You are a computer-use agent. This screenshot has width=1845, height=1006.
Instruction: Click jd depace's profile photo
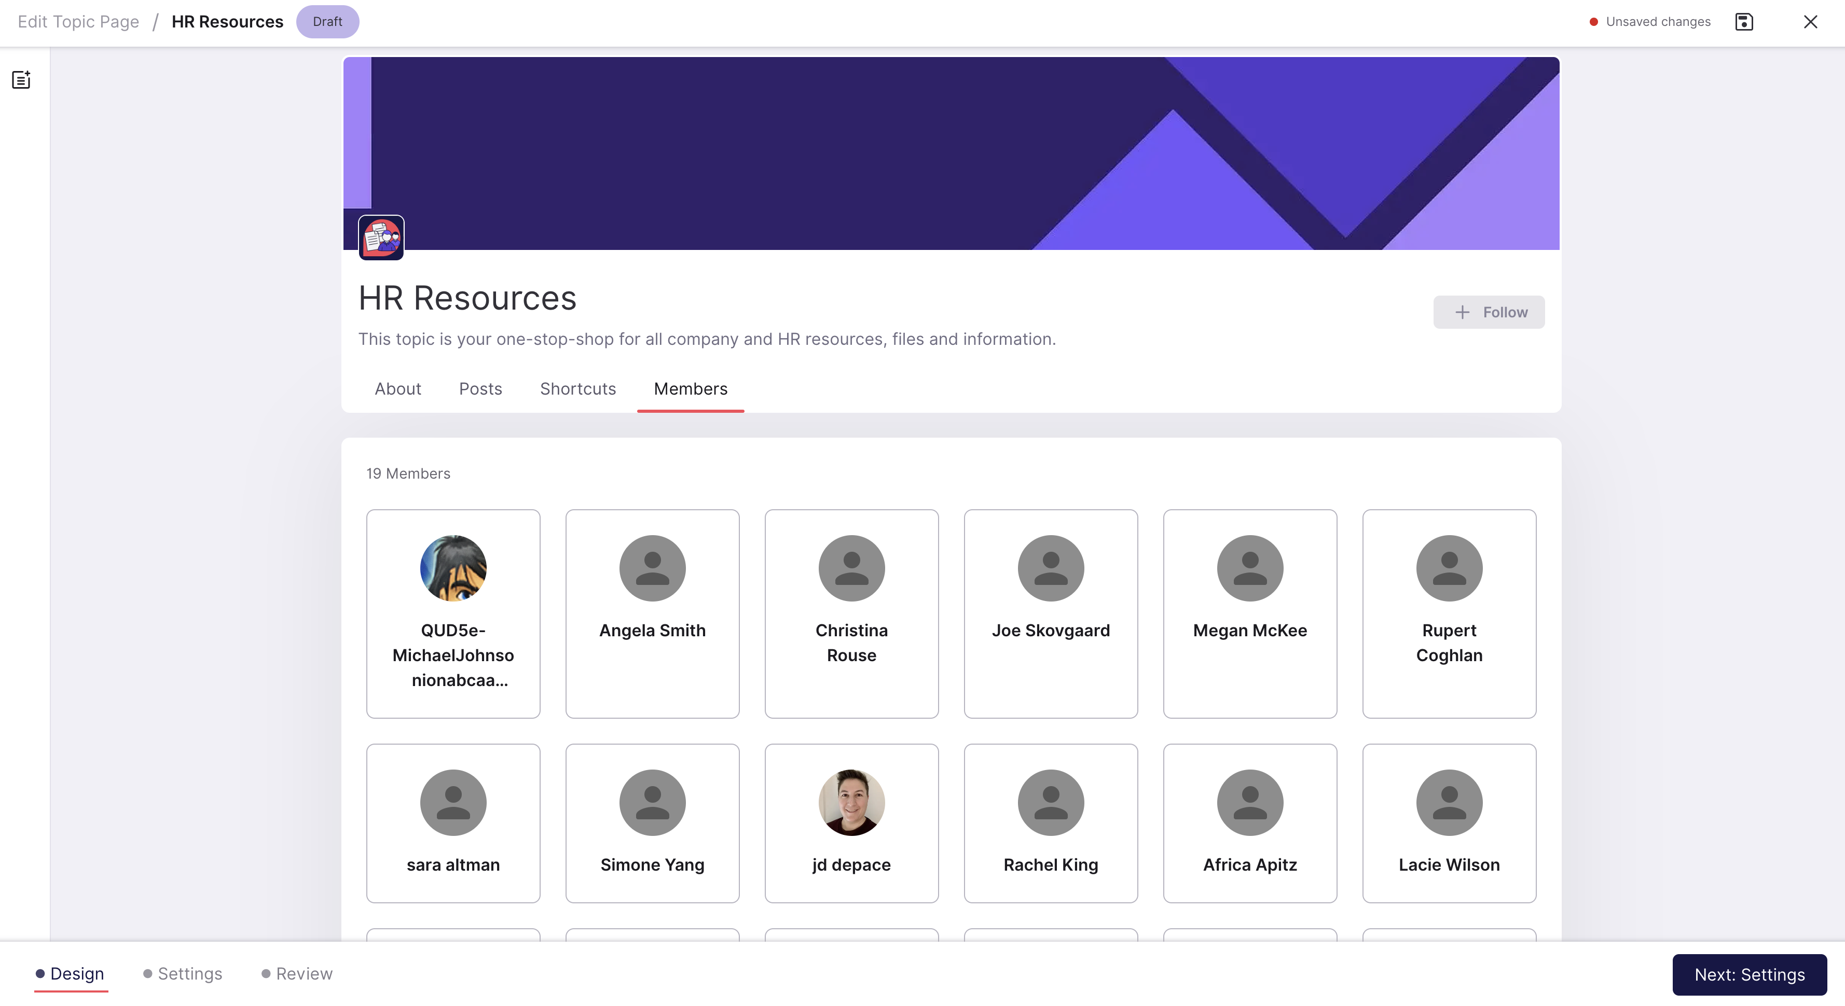[851, 802]
